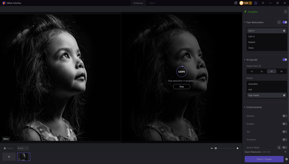Expand the Export Resolution chevron
The image size is (289, 164).
pos(285,152)
